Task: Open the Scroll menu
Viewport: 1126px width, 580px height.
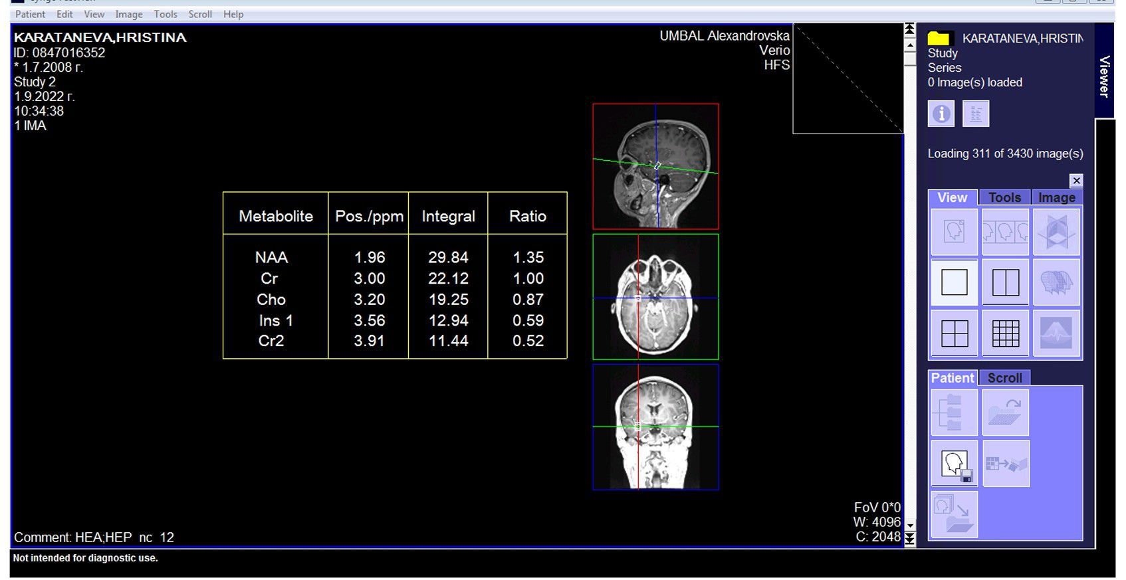Action: click(x=200, y=14)
